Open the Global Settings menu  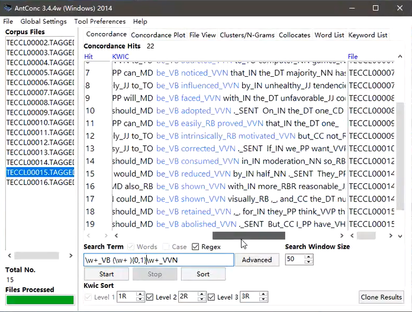coord(43,21)
